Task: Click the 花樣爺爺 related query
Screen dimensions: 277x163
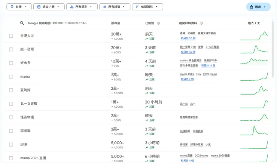Action: (185, 131)
